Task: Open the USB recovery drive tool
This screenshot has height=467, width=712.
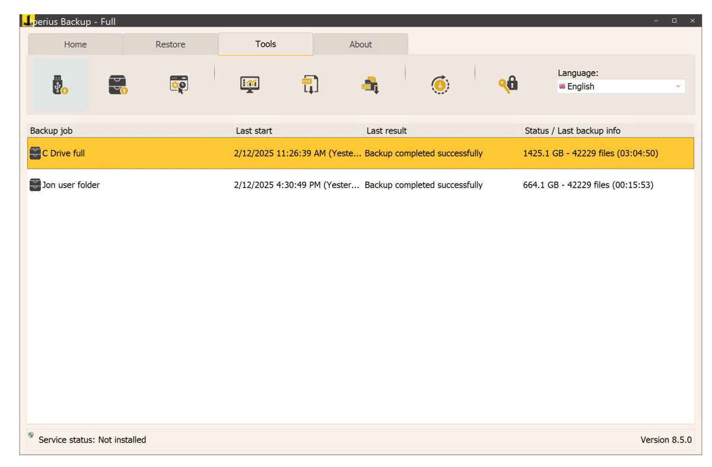Action: [60, 85]
